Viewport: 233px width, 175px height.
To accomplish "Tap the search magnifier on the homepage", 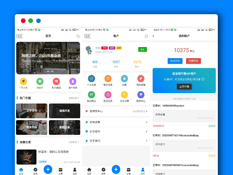I will tap(78, 36).
